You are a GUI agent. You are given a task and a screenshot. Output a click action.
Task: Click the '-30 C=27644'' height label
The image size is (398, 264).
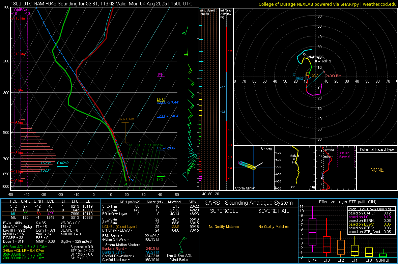[168, 102]
